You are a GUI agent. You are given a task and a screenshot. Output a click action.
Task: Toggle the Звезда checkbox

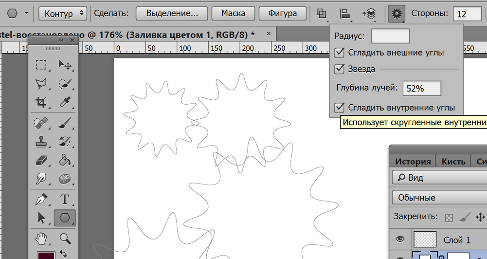click(339, 69)
